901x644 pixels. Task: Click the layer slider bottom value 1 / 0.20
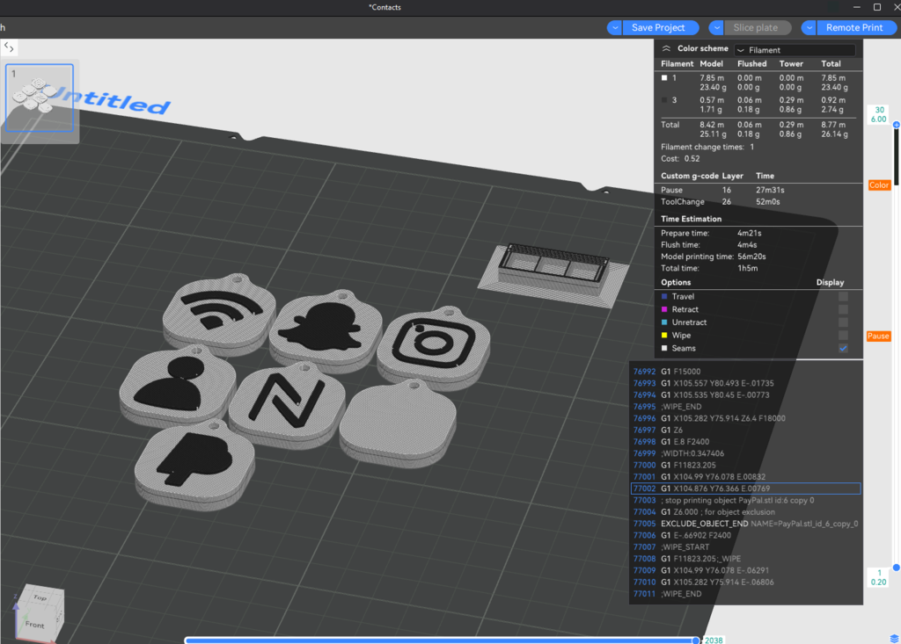pyautogui.click(x=879, y=577)
